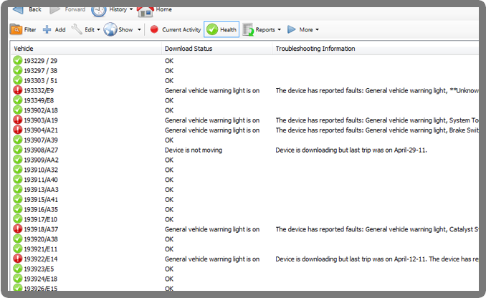Click the Add plus icon
486x298 pixels.
point(47,29)
